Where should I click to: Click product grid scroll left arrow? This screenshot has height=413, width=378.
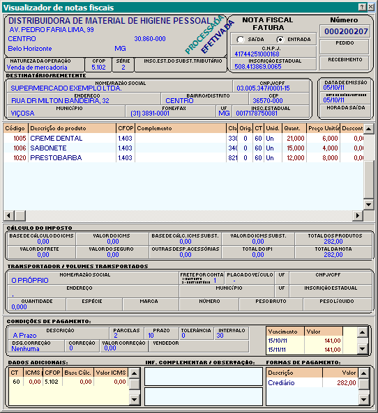pyautogui.click(x=8, y=215)
